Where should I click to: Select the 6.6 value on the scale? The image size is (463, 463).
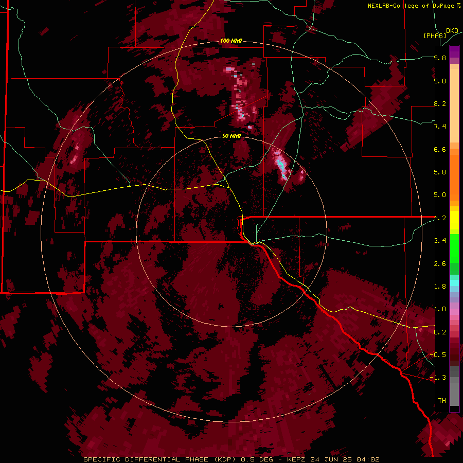pyautogui.click(x=440, y=149)
